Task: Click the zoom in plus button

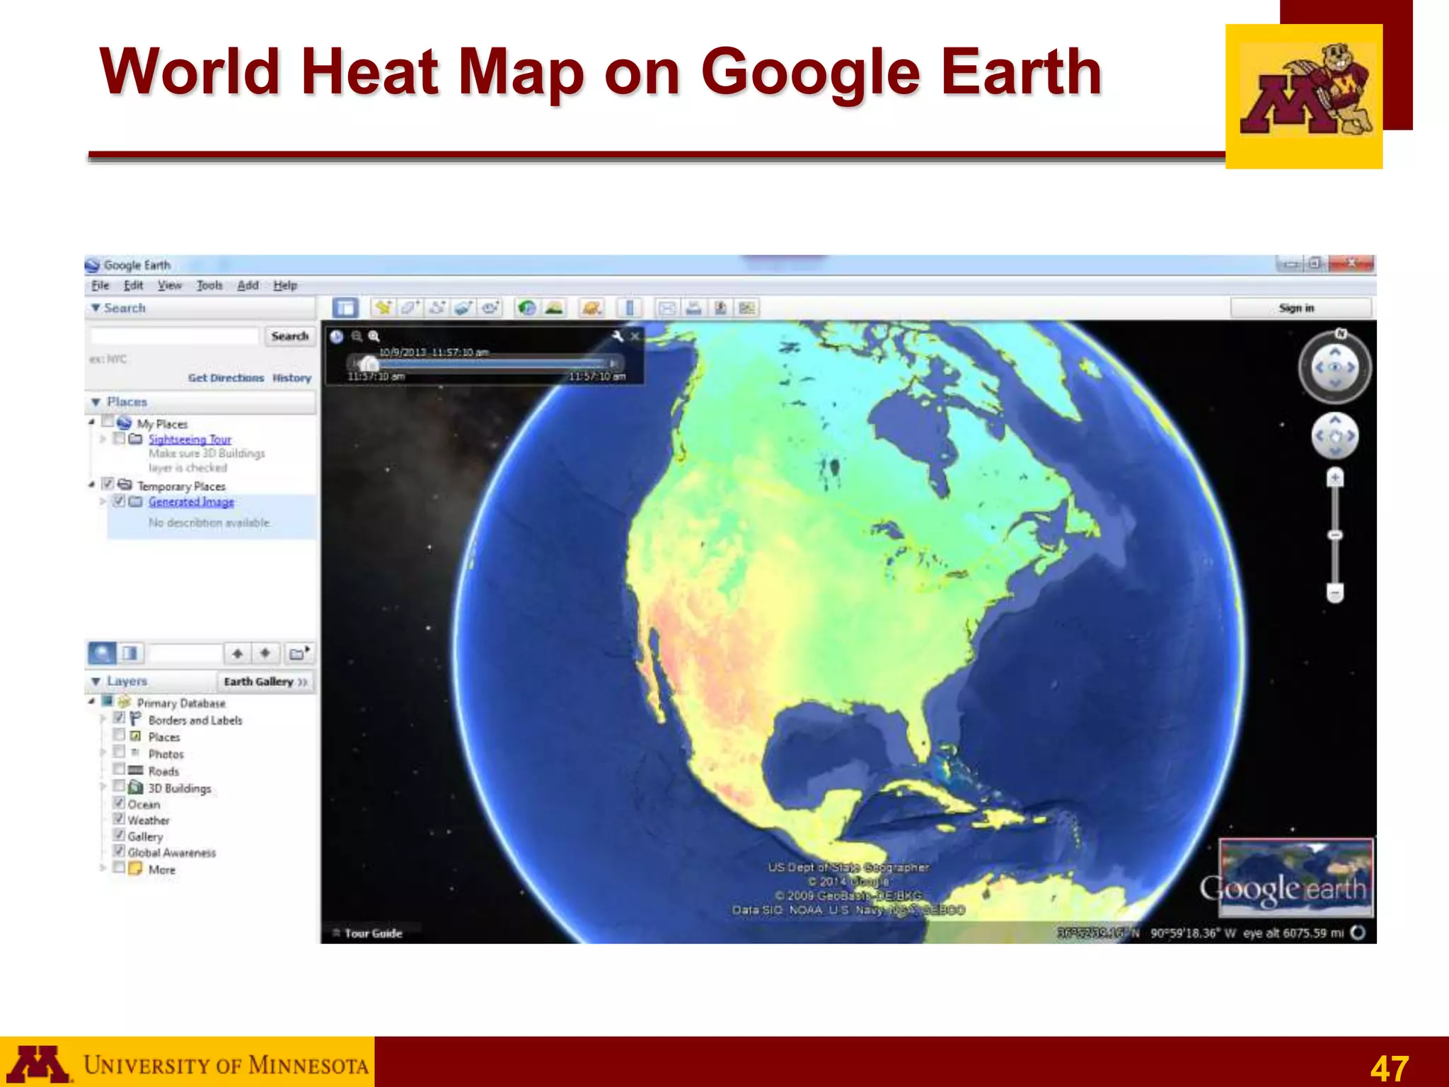Action: (1335, 478)
